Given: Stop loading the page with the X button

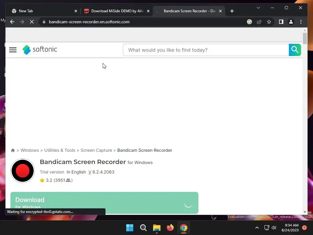Looking at the screenshot, I should coord(32,22).
